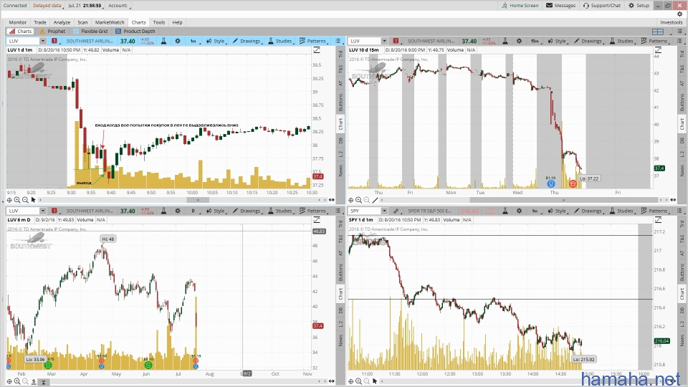Select pointer cursor tool under top-left chart
Screen dimensions: 688x387
click(x=34, y=200)
